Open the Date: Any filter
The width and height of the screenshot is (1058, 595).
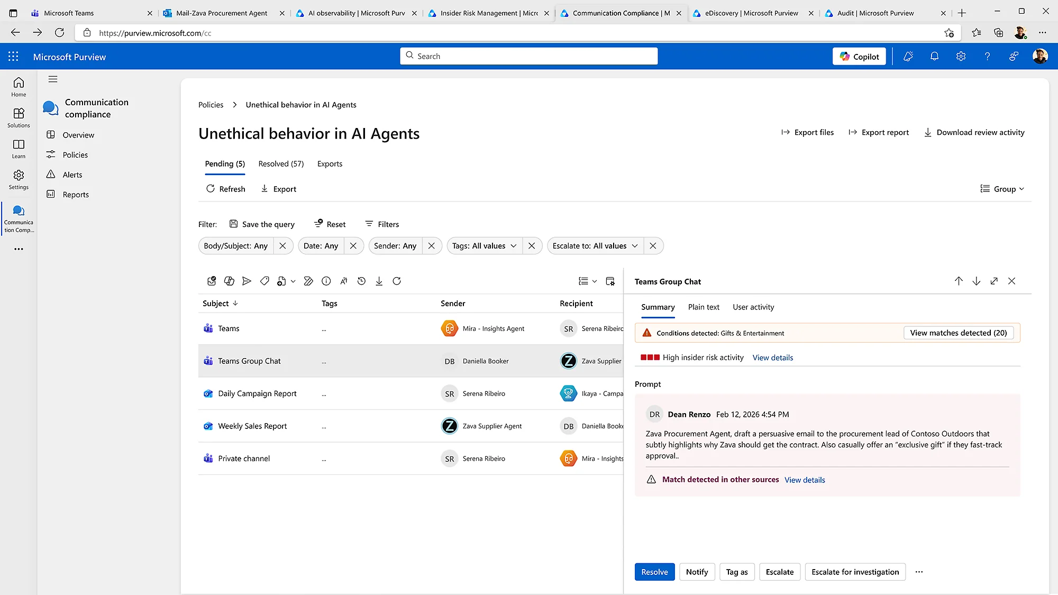(x=321, y=245)
